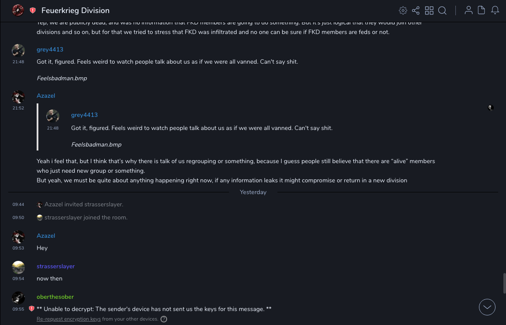Search the room with magnifier icon
This screenshot has height=325, width=506.
(442, 10)
